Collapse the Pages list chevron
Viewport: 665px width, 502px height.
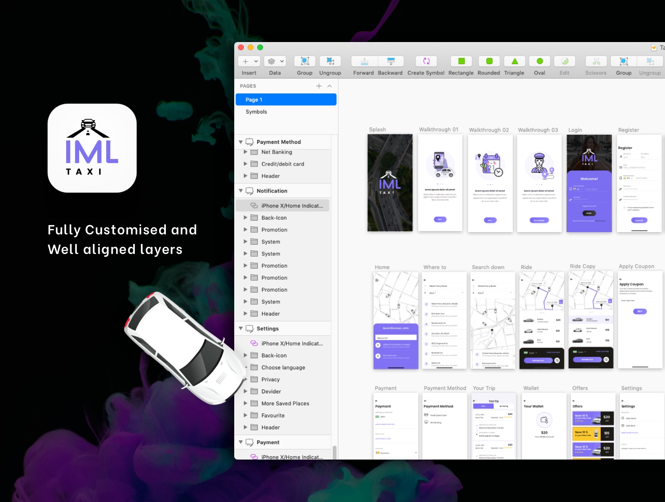pyautogui.click(x=330, y=86)
